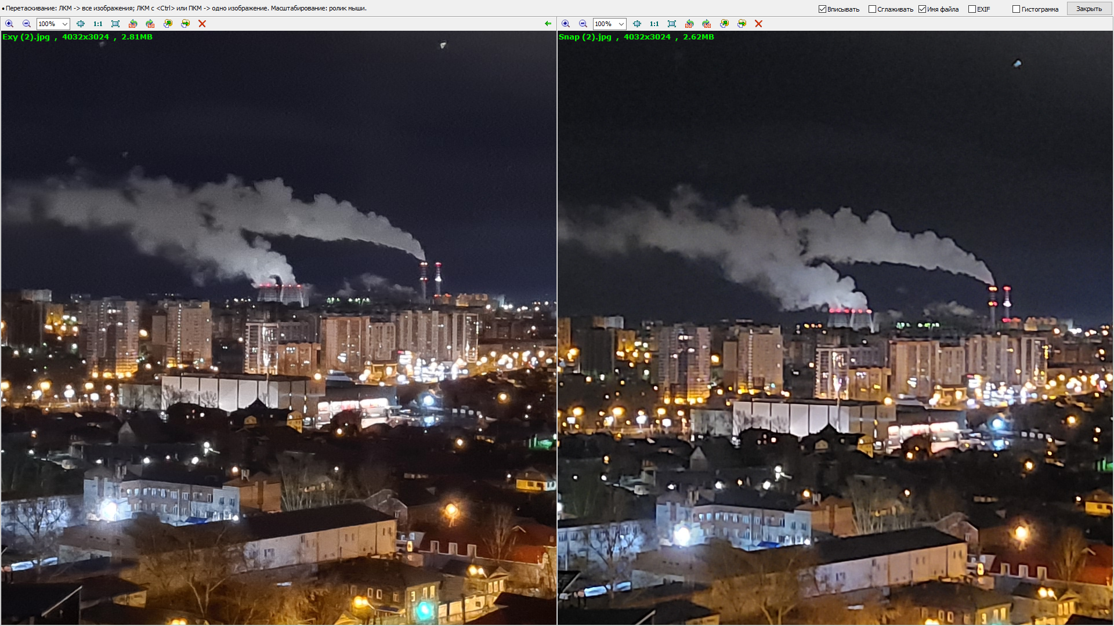Delete Snap (2).jpg with the red X

tap(758, 24)
